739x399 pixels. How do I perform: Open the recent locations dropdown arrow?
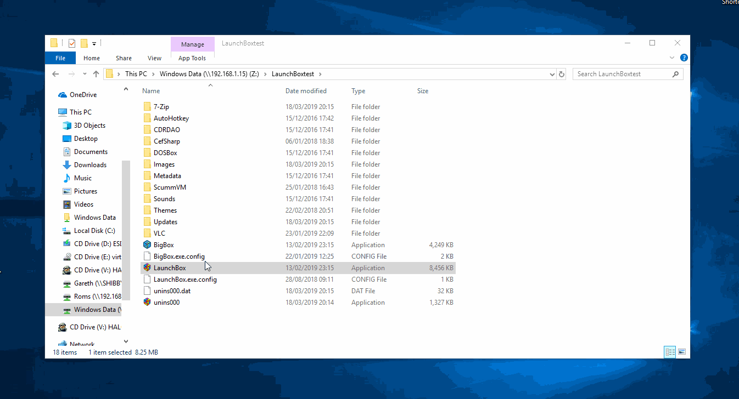pyautogui.click(x=85, y=74)
